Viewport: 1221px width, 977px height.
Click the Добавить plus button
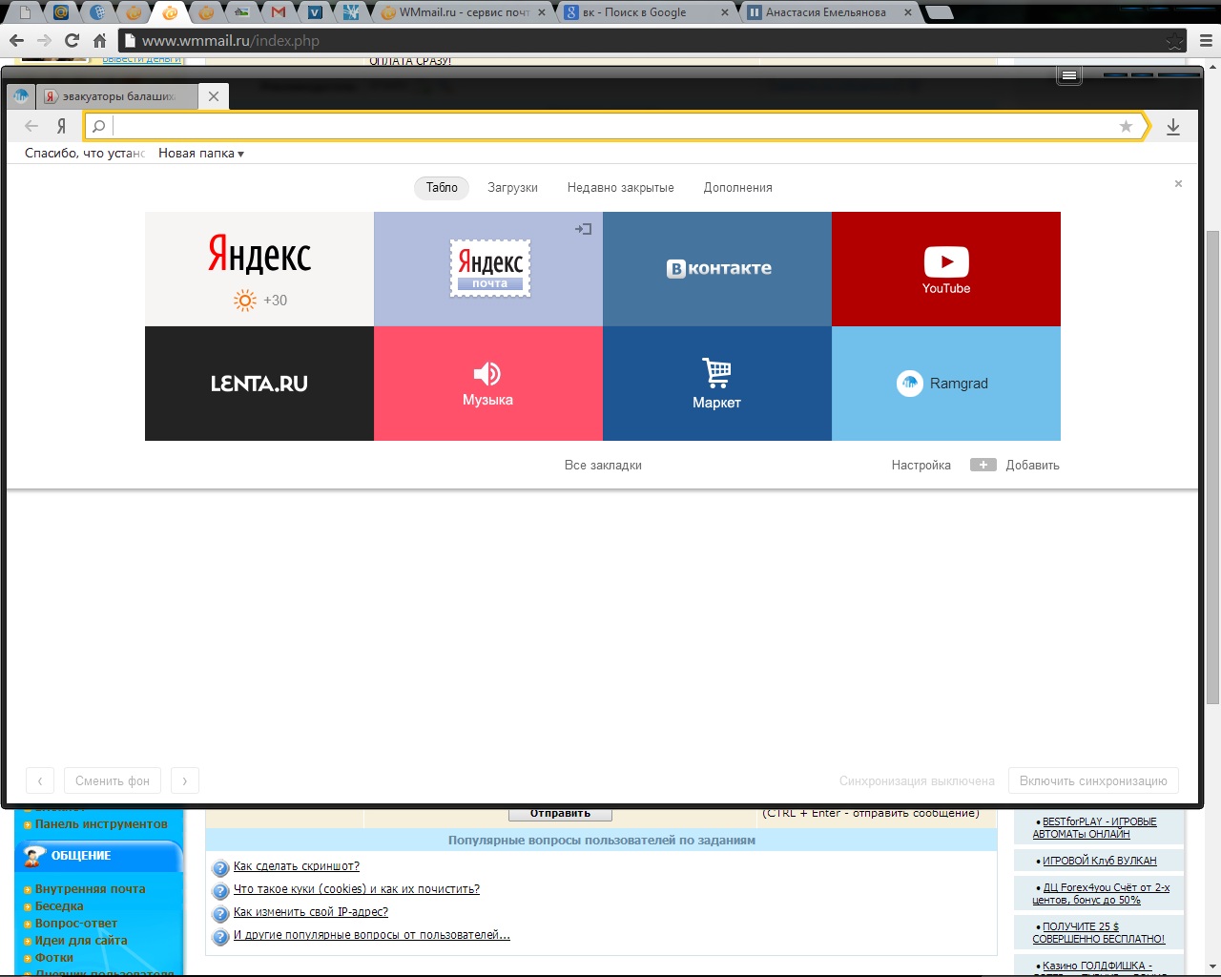coord(1015,466)
